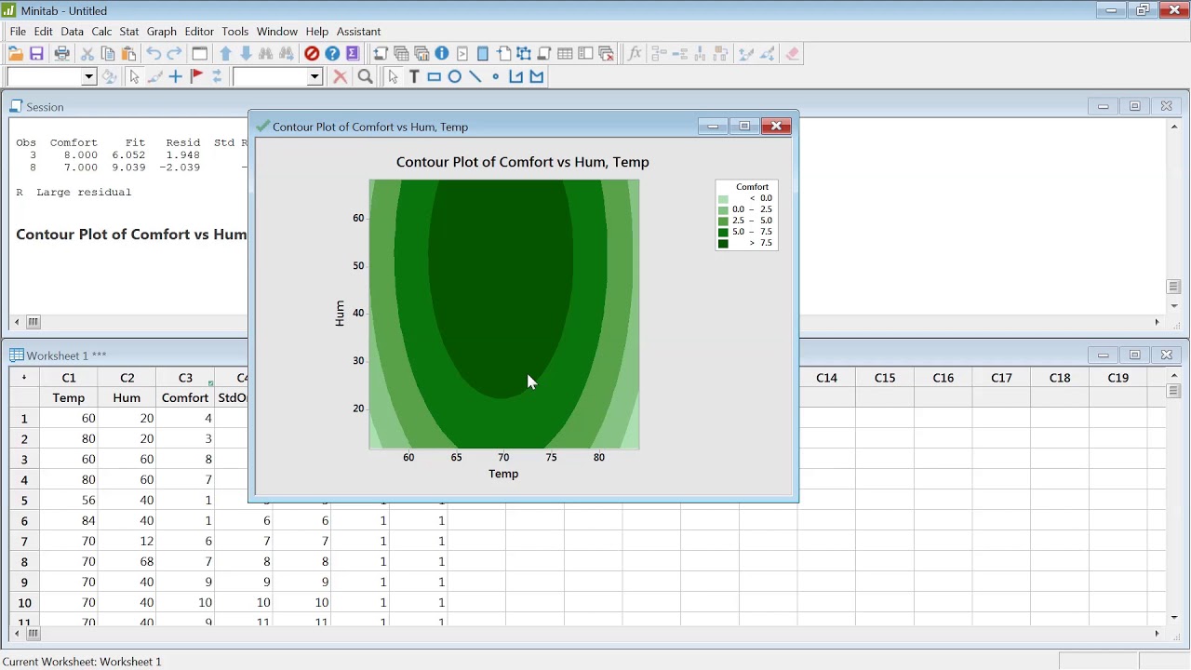Image resolution: width=1191 pixels, height=670 pixels.
Task: Click the red Cancel stop-sign icon
Action: [312, 54]
